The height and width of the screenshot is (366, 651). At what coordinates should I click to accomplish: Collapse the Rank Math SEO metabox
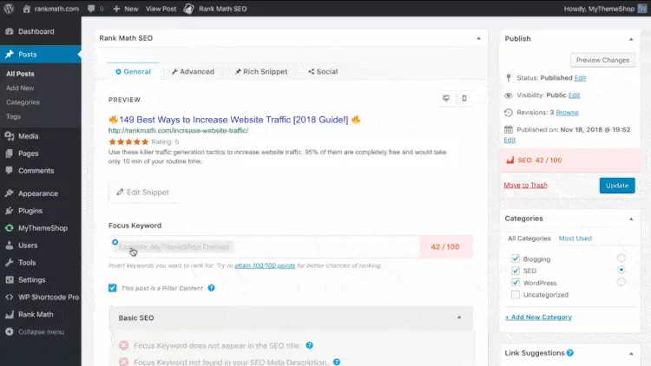coord(478,38)
